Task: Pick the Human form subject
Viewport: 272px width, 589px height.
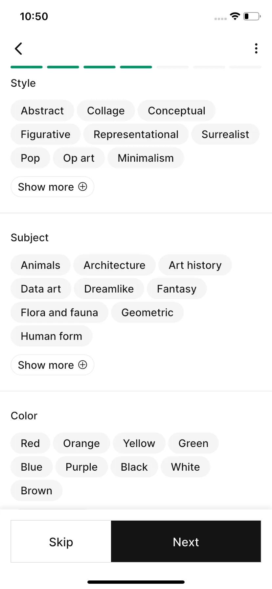Action: [x=52, y=336]
